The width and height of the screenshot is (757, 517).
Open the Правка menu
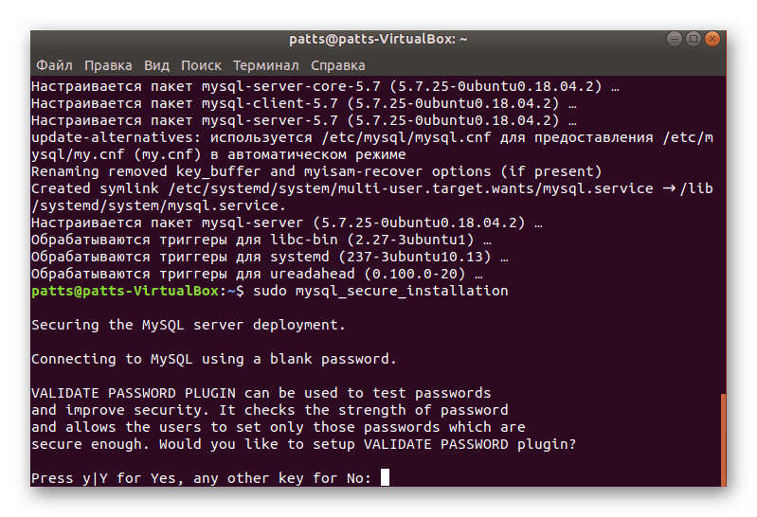tap(108, 65)
